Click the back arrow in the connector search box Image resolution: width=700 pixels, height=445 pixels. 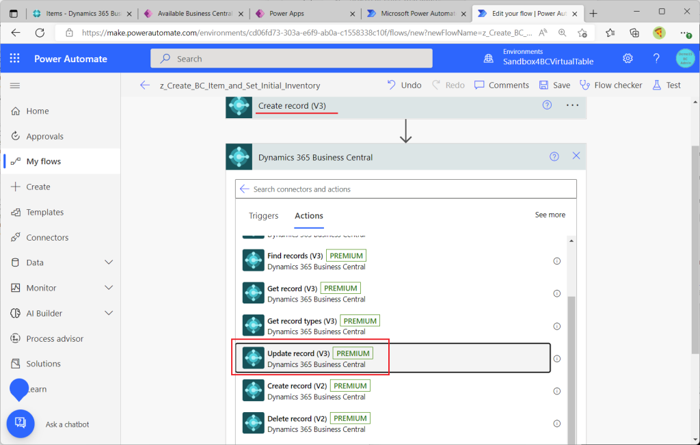[244, 189]
